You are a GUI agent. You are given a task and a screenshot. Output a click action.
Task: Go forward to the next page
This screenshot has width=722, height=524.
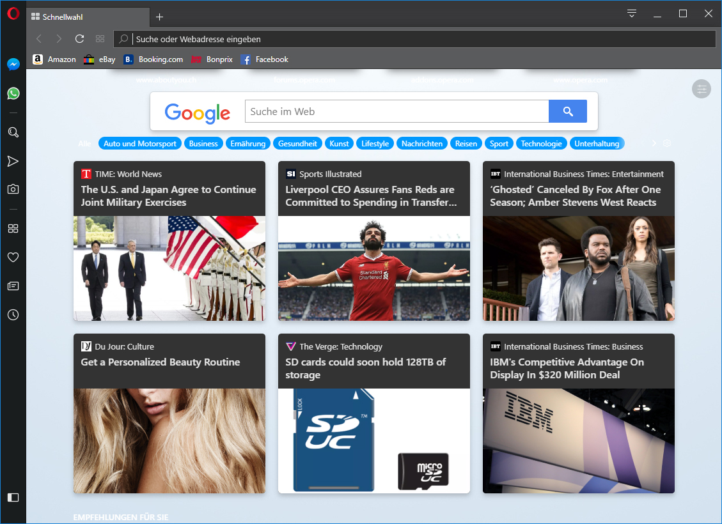[59, 38]
